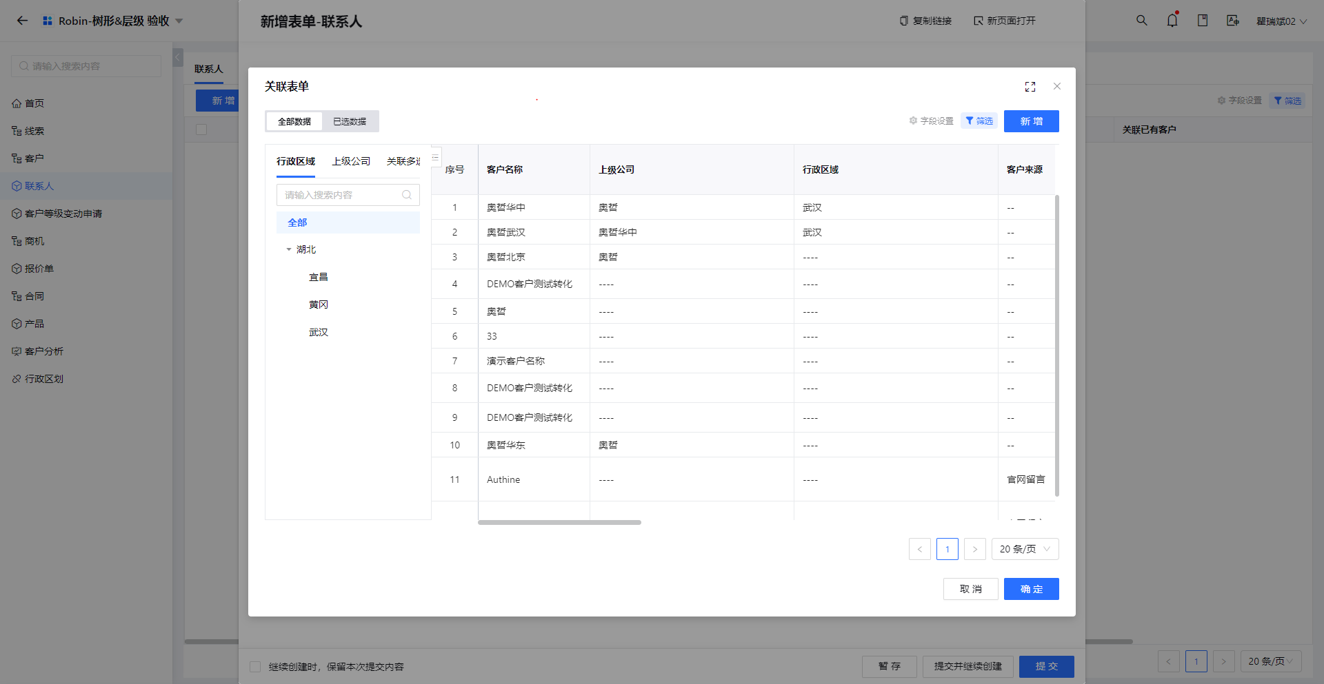
Task: Switch to 全部数据 tab
Action: [294, 121]
